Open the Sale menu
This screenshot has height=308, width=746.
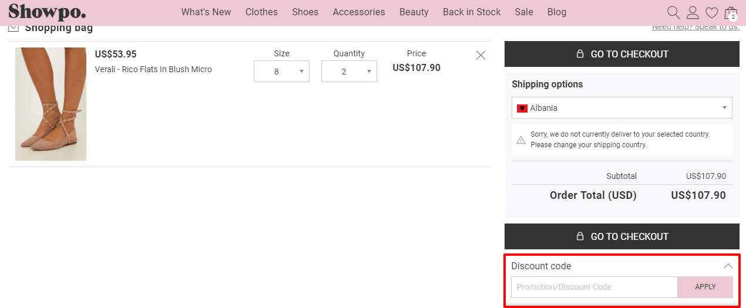[524, 12]
